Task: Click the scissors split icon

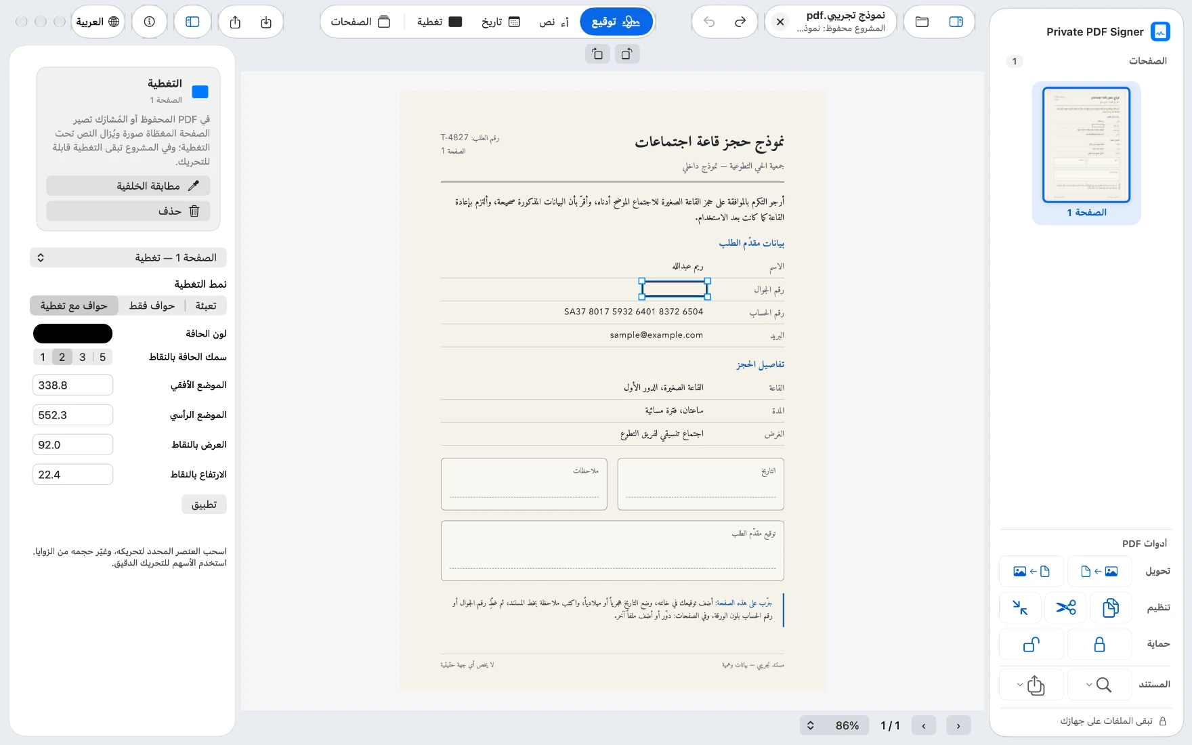Action: [x=1066, y=608]
